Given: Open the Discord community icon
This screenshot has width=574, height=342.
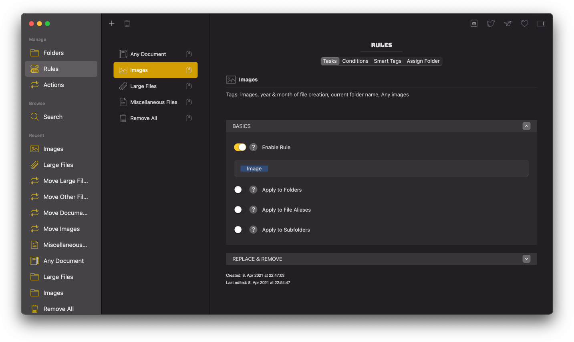Looking at the screenshot, I should coord(473,23).
